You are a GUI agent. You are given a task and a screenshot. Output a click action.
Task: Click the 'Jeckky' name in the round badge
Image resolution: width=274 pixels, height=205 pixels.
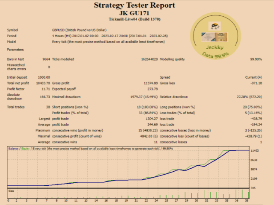[x=214, y=47]
